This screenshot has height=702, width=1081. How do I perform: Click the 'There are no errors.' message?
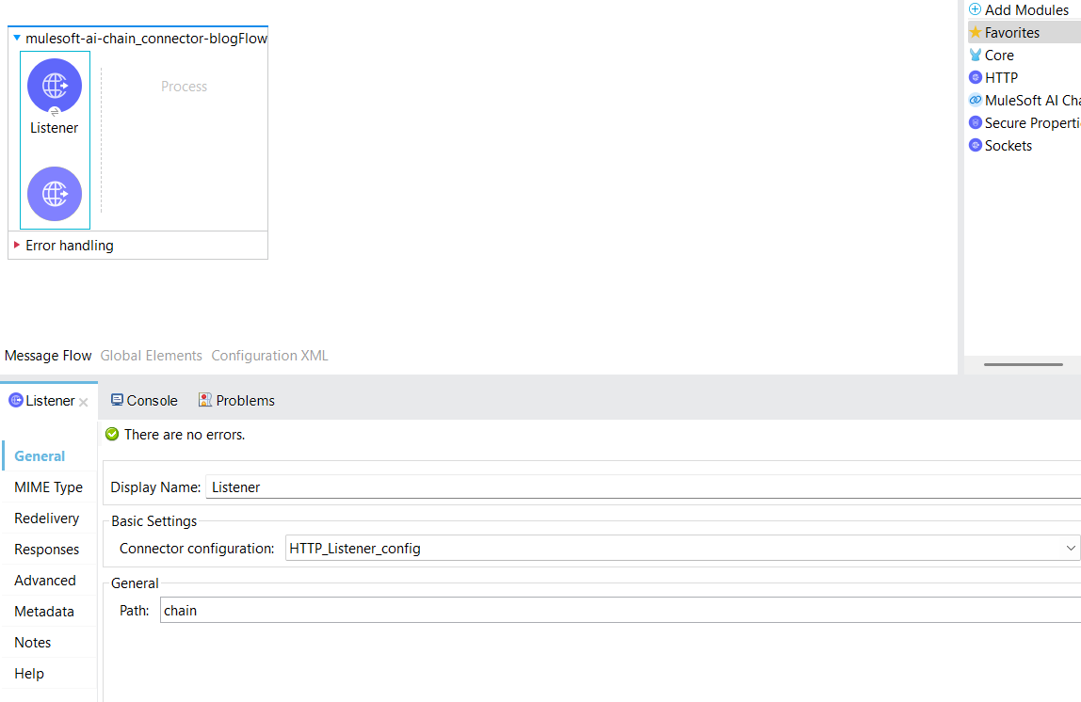pyautogui.click(x=185, y=434)
